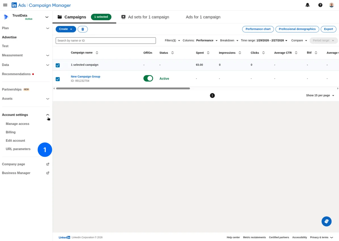Click the external link icon beside Company page

[48, 164]
